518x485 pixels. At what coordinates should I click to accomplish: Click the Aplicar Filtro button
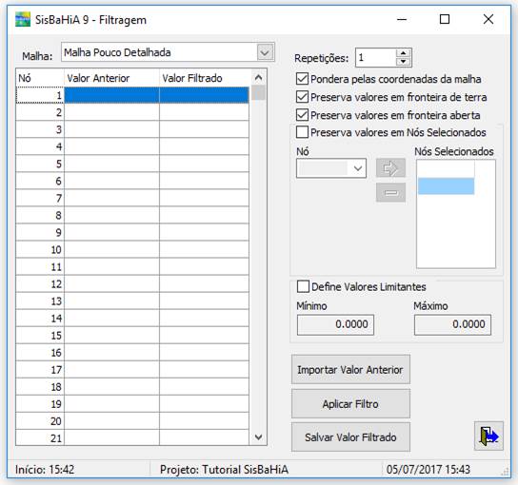[x=350, y=403]
